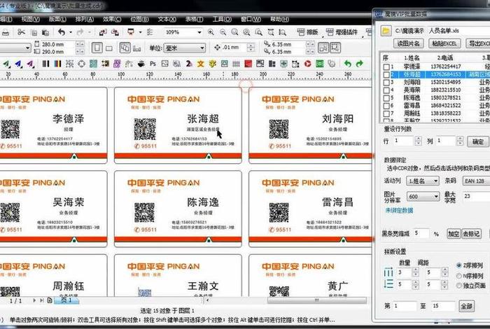Check the box for row 6 雷海昌
Screen dimensions: 490x329
point(386,106)
